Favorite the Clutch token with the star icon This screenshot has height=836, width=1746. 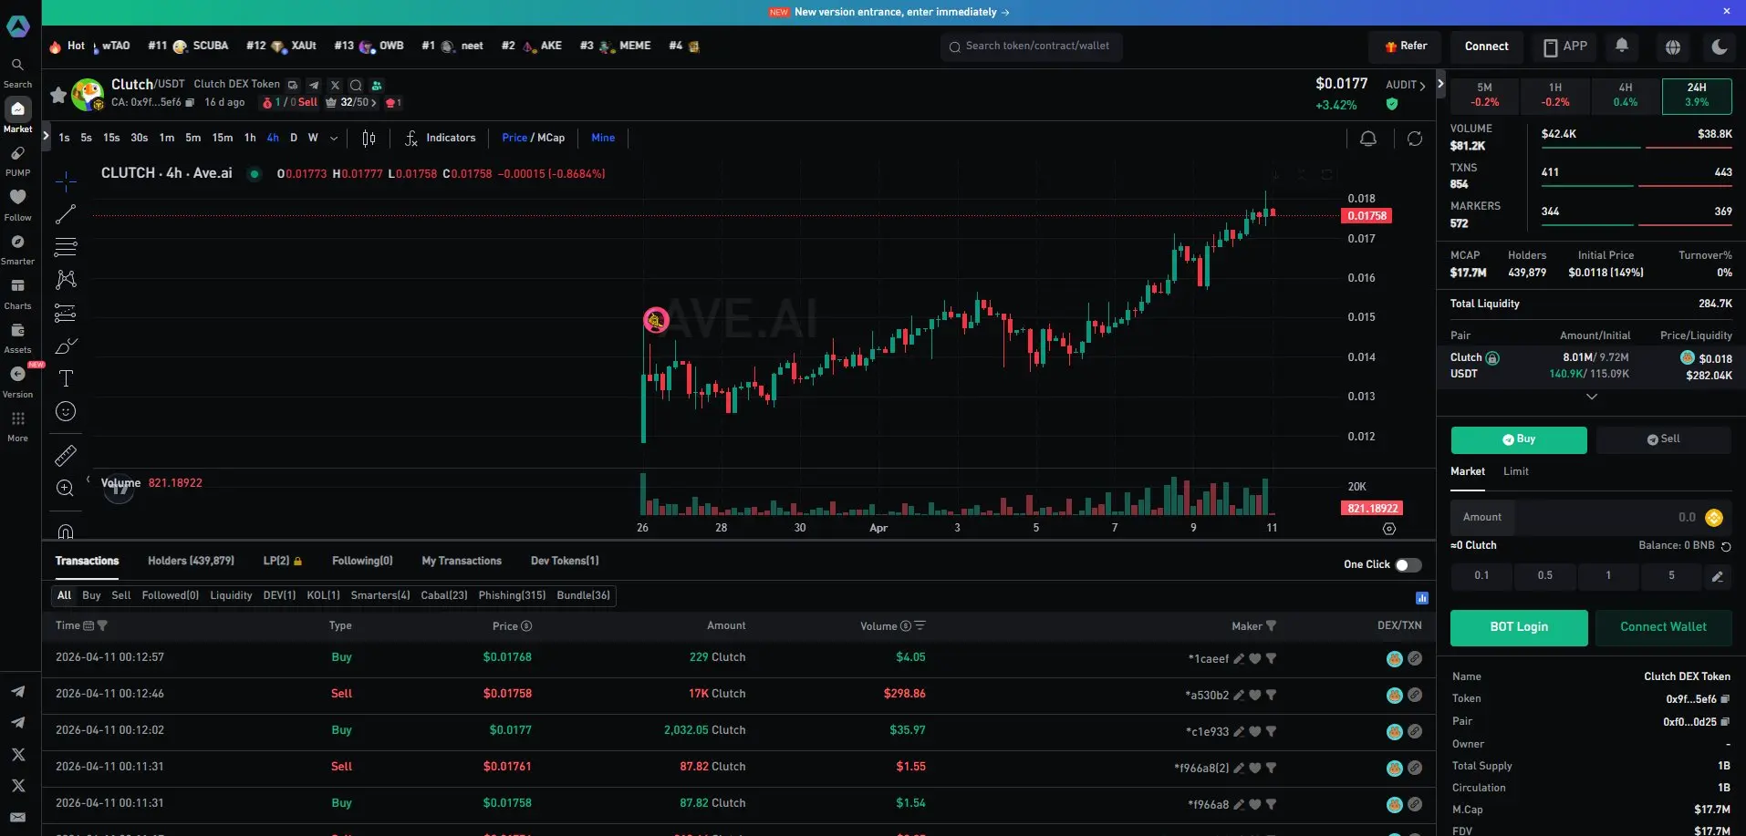click(x=58, y=94)
